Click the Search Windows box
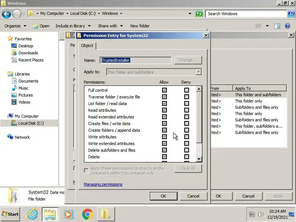The width and height of the screenshot is (296, 222). pos(246,14)
